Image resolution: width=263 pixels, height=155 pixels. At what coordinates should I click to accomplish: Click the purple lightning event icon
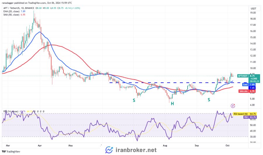pos(233,106)
